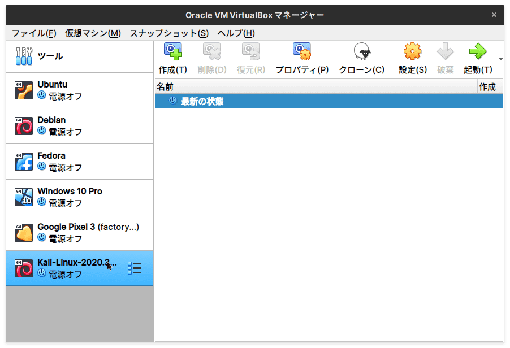Click the Fedora name text
510x348 pixels.
tap(51, 156)
